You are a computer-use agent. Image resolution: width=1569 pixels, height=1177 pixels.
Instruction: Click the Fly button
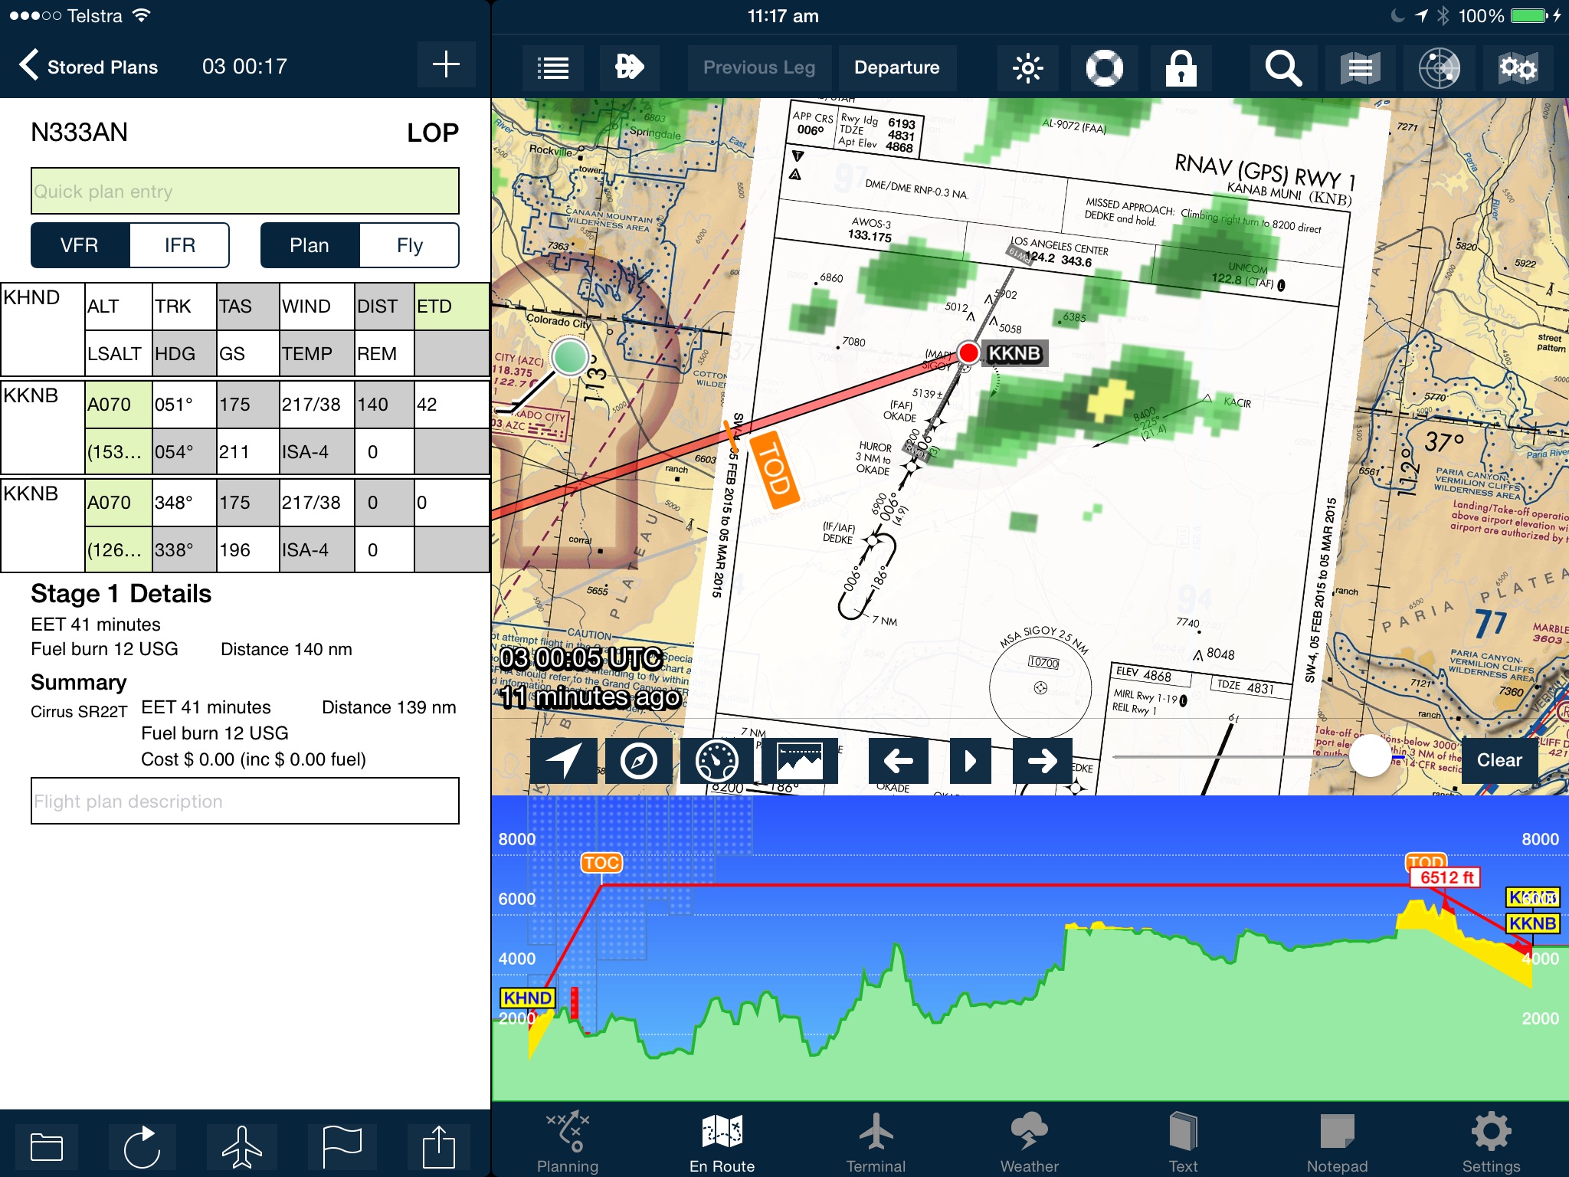pyautogui.click(x=411, y=244)
